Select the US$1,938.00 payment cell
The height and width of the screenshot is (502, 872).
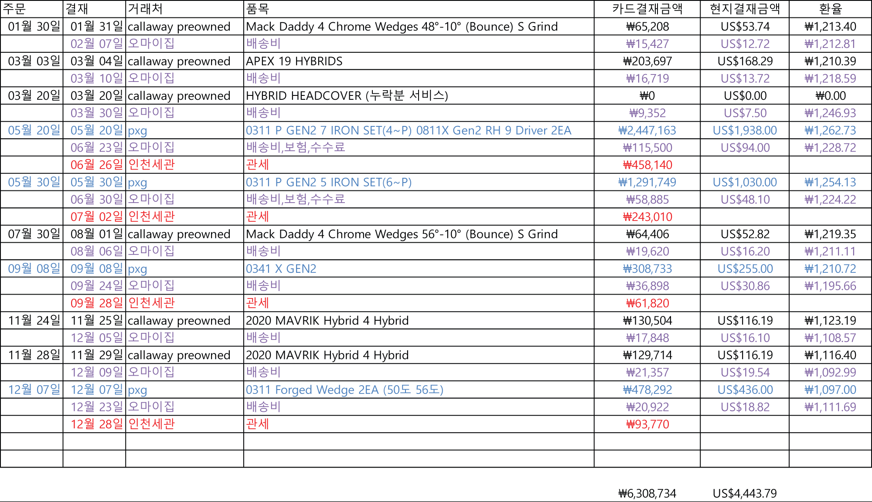click(x=745, y=130)
